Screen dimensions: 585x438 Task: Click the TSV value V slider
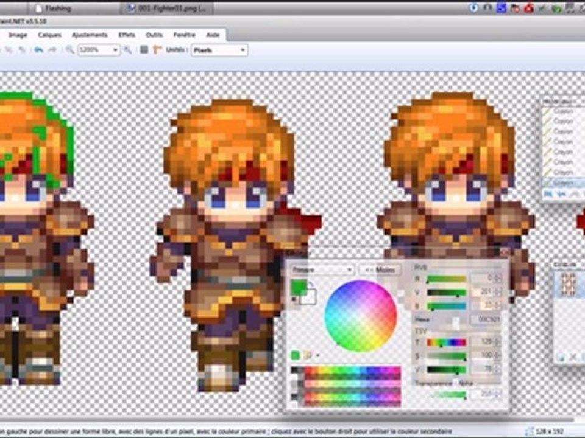(446, 369)
